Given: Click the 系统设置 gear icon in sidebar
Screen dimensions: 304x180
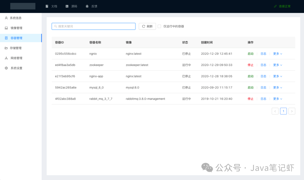Looking at the screenshot, I should pyautogui.click(x=6, y=68).
